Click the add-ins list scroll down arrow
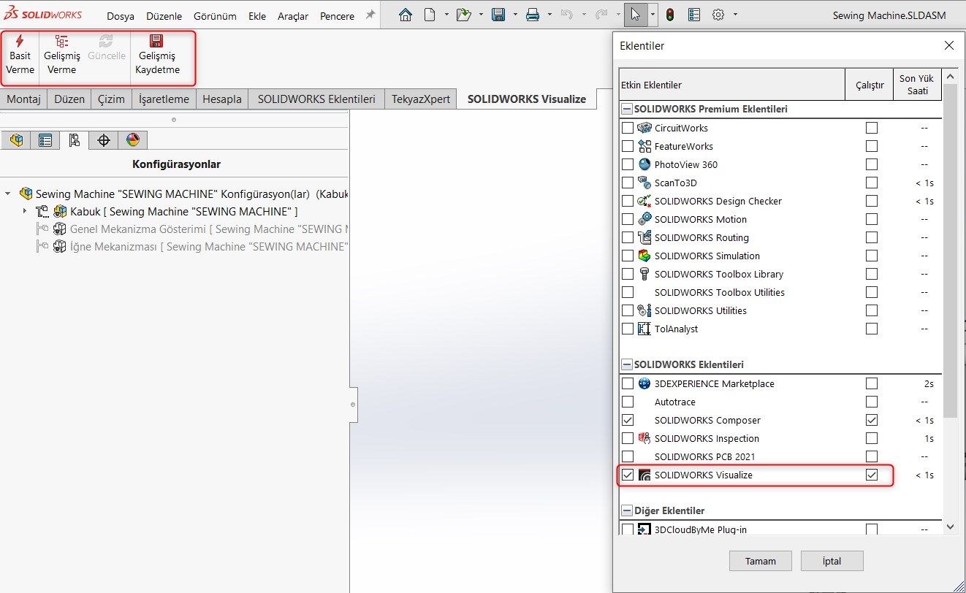Screen dimensions: 966x593 pos(950,526)
